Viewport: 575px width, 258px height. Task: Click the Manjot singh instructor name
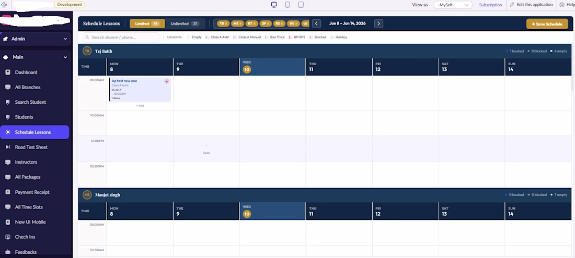pyautogui.click(x=108, y=195)
